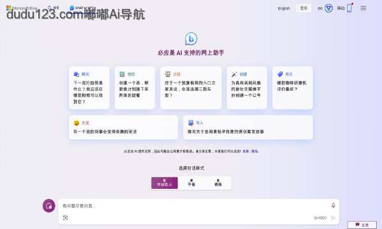Open the coffee grinder shopping suggestion card
382x229 pixels.
[293, 88]
